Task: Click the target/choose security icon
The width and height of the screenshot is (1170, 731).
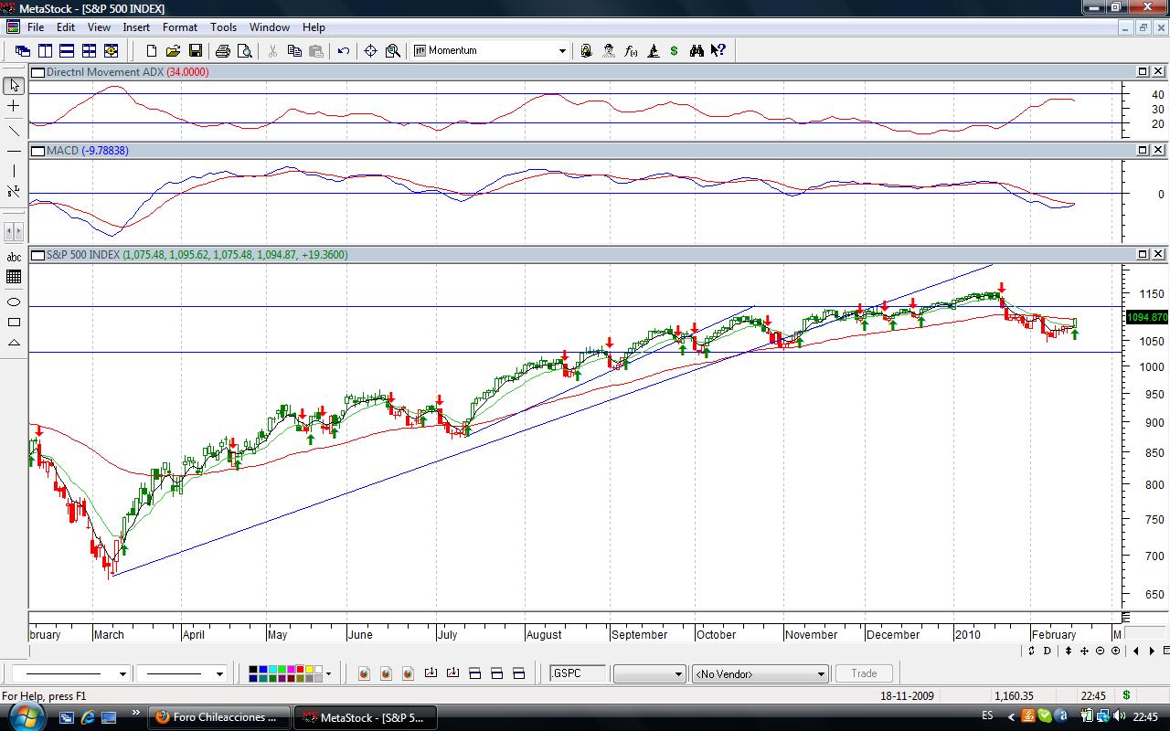Action: coord(370,51)
